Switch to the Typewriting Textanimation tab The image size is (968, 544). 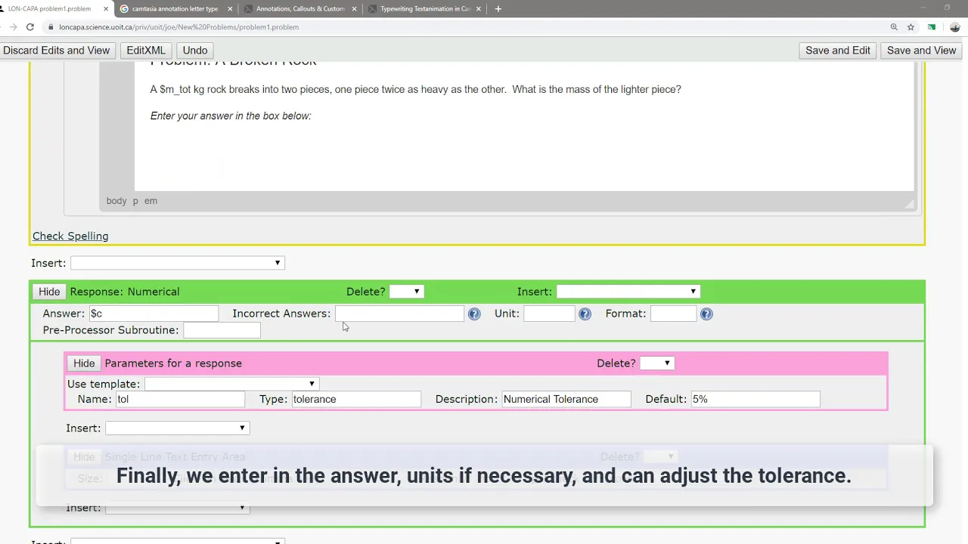425,9
